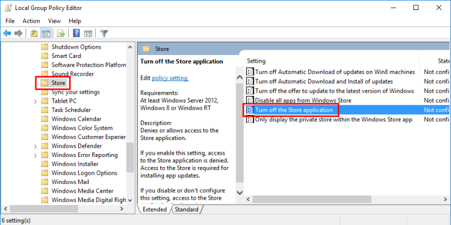Viewport: 451px width, 225px height.
Task: Select Disable all apps from Windows Store
Action: pyautogui.click(x=303, y=100)
